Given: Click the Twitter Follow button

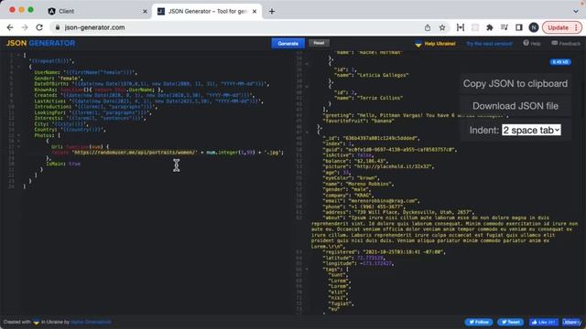Looking at the screenshot, I should [479, 322].
